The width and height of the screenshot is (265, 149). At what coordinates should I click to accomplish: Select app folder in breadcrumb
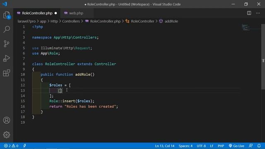[x=43, y=21]
